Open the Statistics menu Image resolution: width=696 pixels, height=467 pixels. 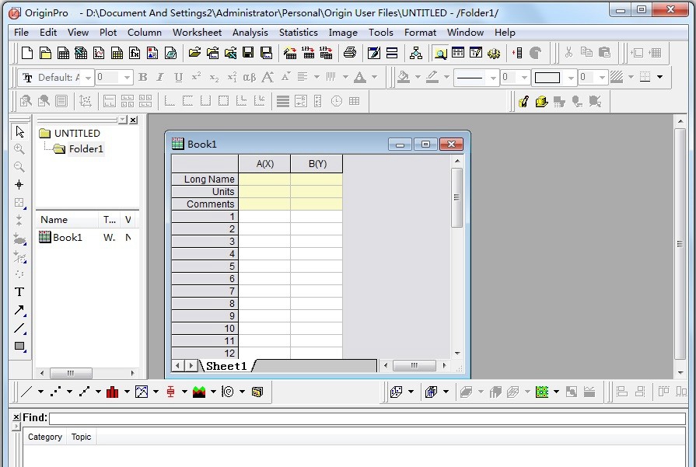(x=299, y=33)
